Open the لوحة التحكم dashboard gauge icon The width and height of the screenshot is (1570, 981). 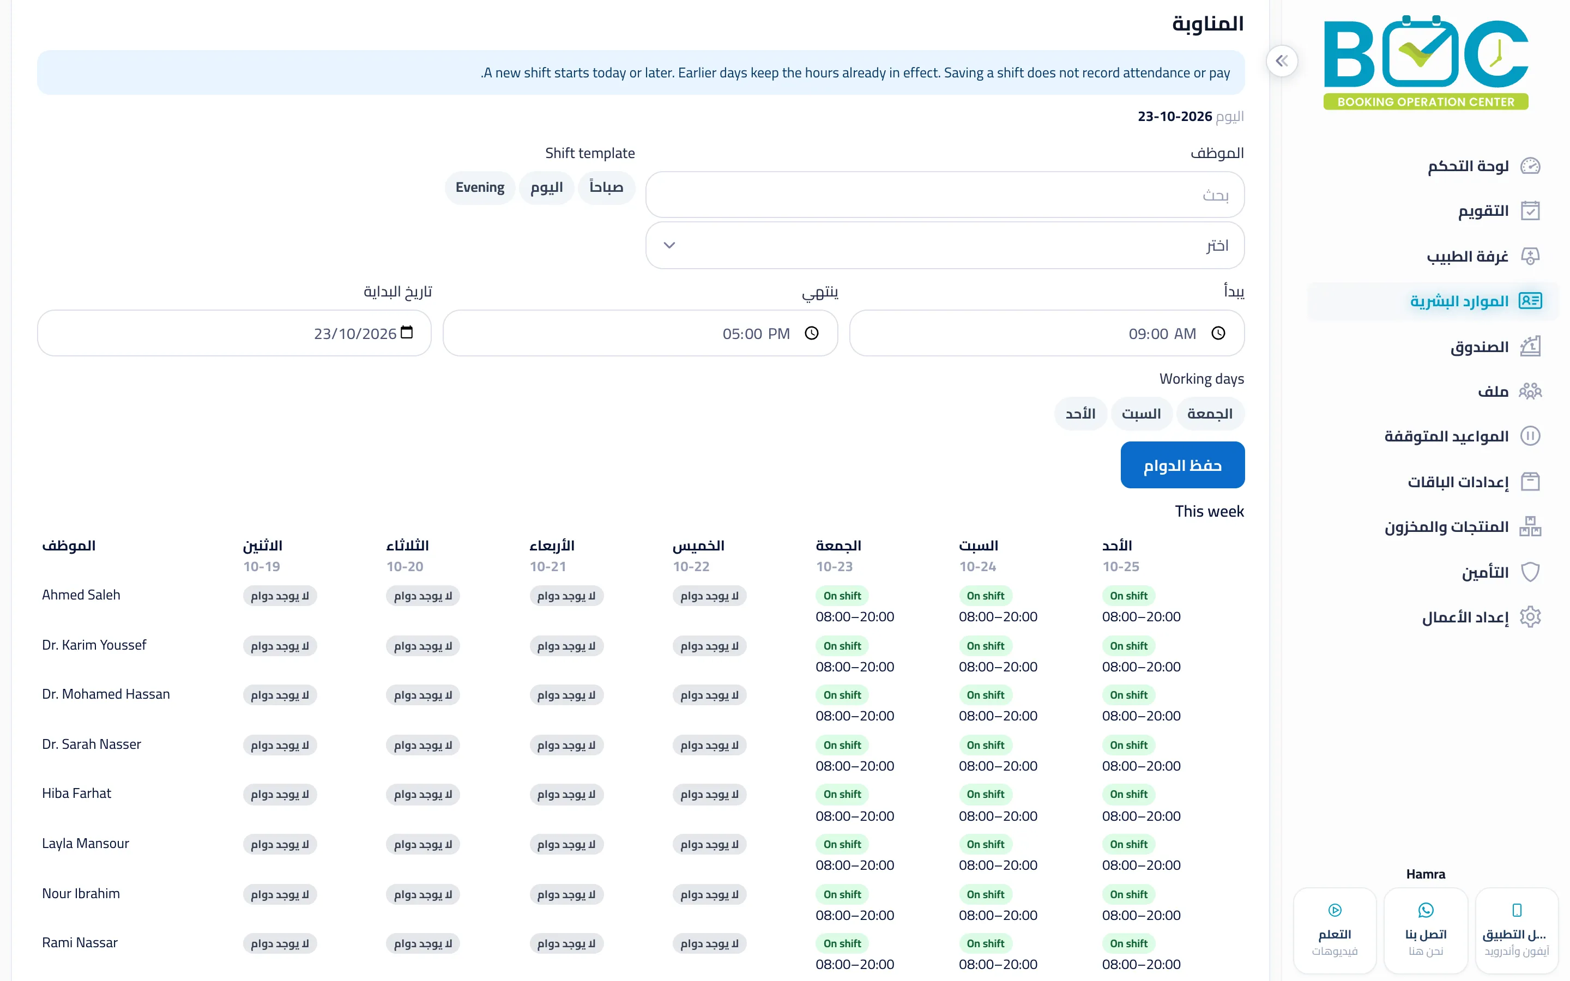coord(1530,166)
